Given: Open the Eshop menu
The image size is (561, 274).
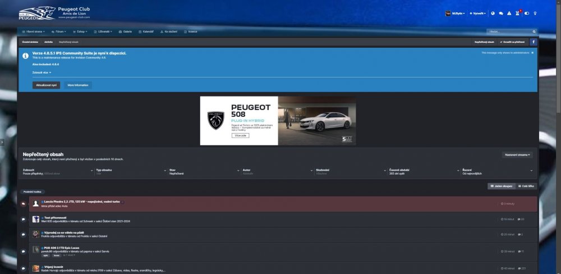Looking at the screenshot, I should (80, 31).
